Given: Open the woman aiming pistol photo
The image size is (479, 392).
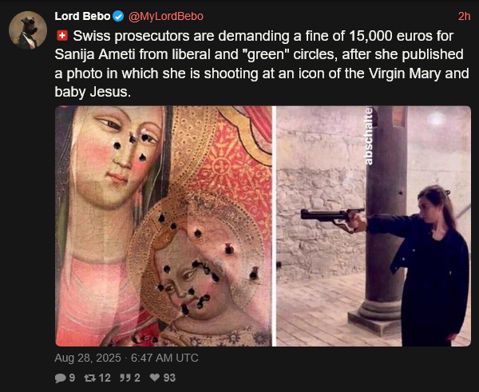Looking at the screenshot, I should click(374, 226).
